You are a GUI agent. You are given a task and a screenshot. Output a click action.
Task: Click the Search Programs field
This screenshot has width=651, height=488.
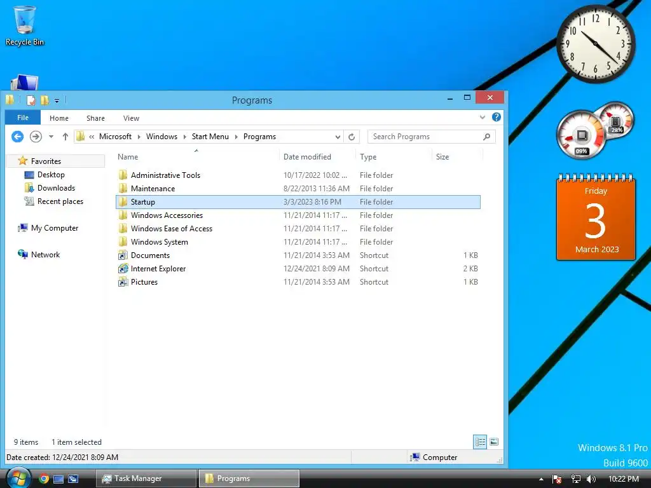click(431, 137)
